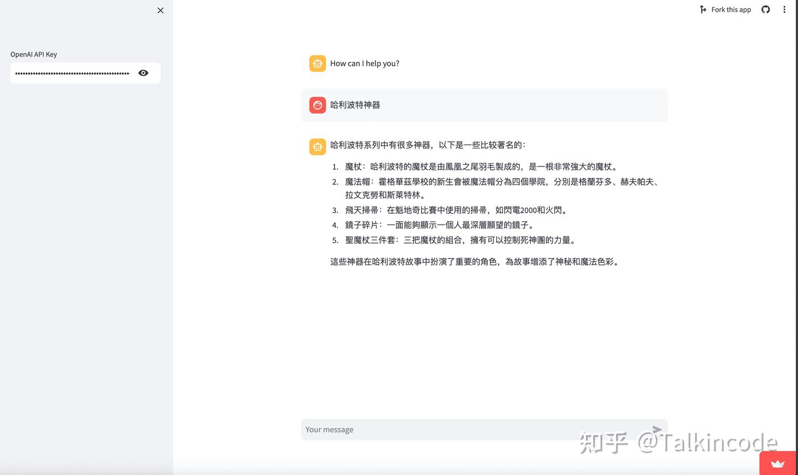The width and height of the screenshot is (798, 475).
Task: Focus the OpenAI API Key field
Action: [x=72, y=73]
